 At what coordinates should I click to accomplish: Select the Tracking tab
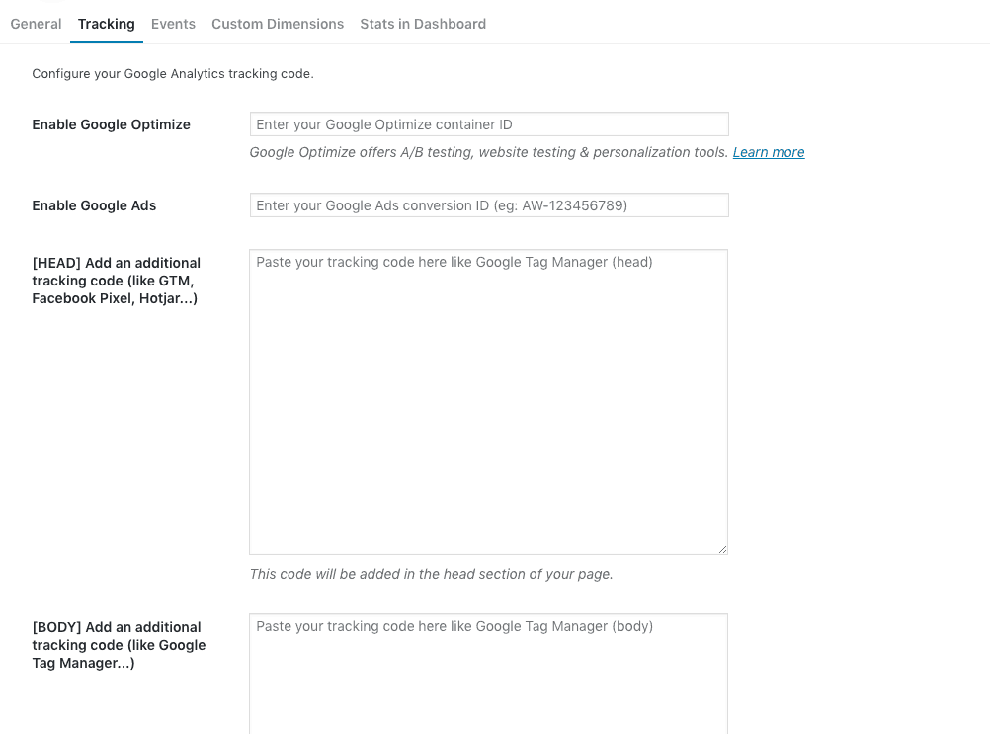106,24
